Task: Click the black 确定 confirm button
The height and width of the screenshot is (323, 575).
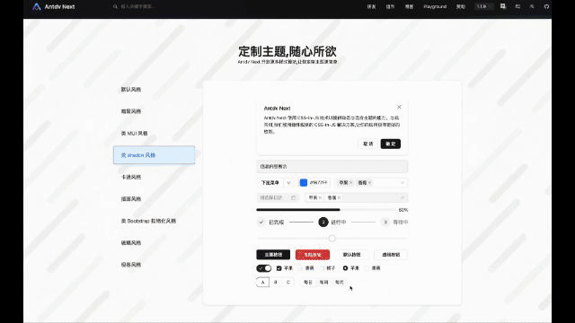Action: [391, 144]
